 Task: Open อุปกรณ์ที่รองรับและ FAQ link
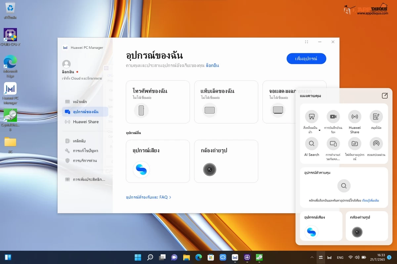point(149,197)
